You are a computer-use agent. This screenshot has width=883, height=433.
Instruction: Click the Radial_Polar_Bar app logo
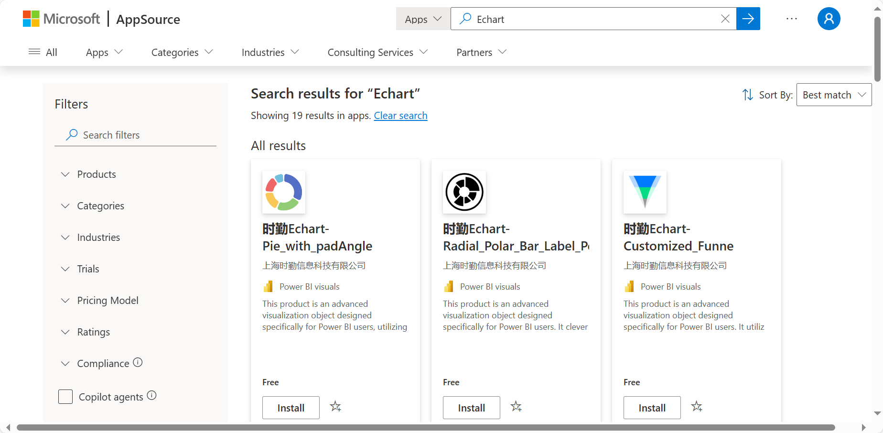pos(464,192)
